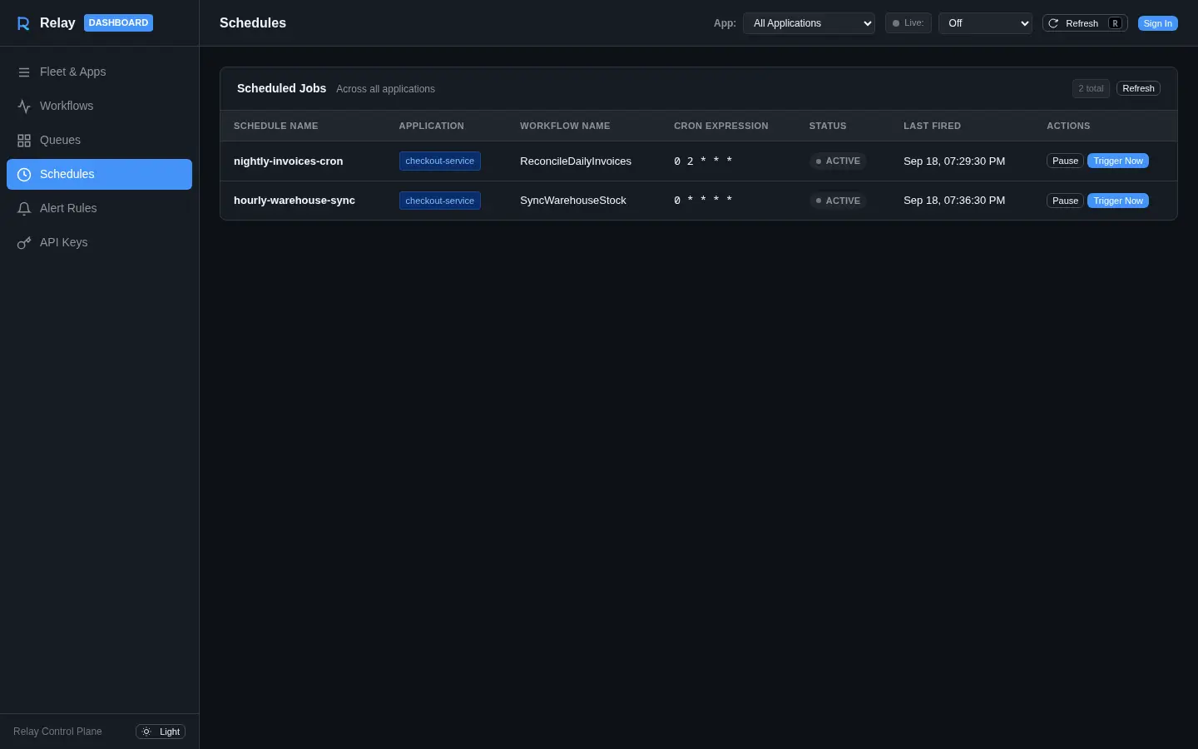
Task: Click the API Keys key icon
Action: (24, 243)
